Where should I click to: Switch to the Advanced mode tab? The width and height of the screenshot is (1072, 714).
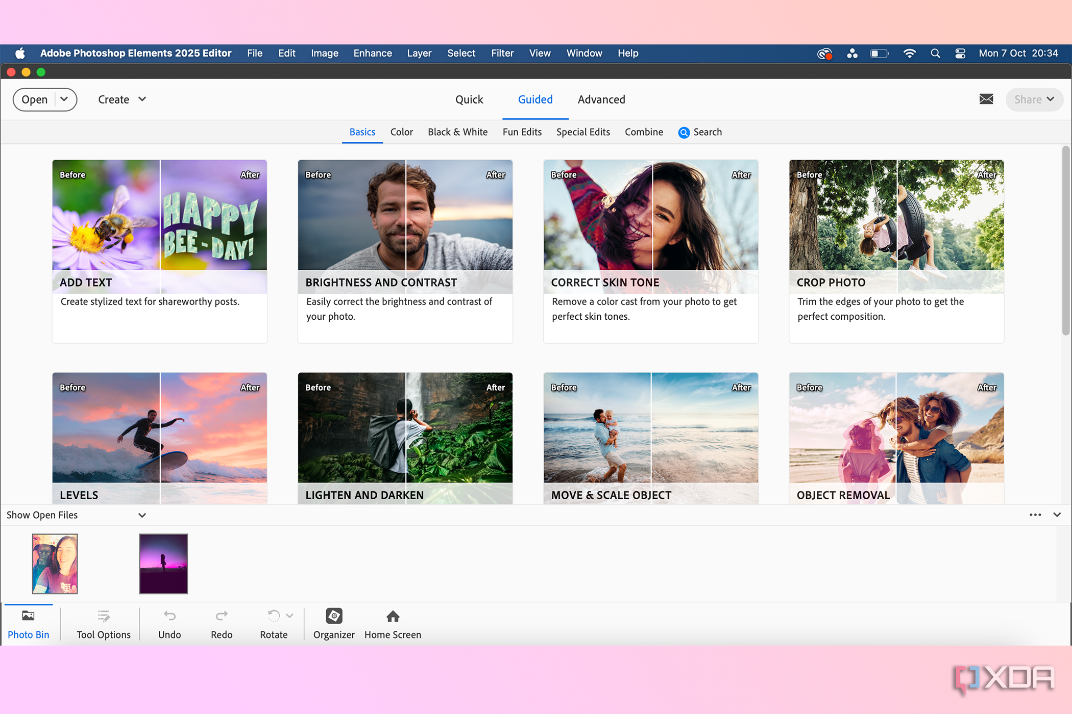click(601, 99)
